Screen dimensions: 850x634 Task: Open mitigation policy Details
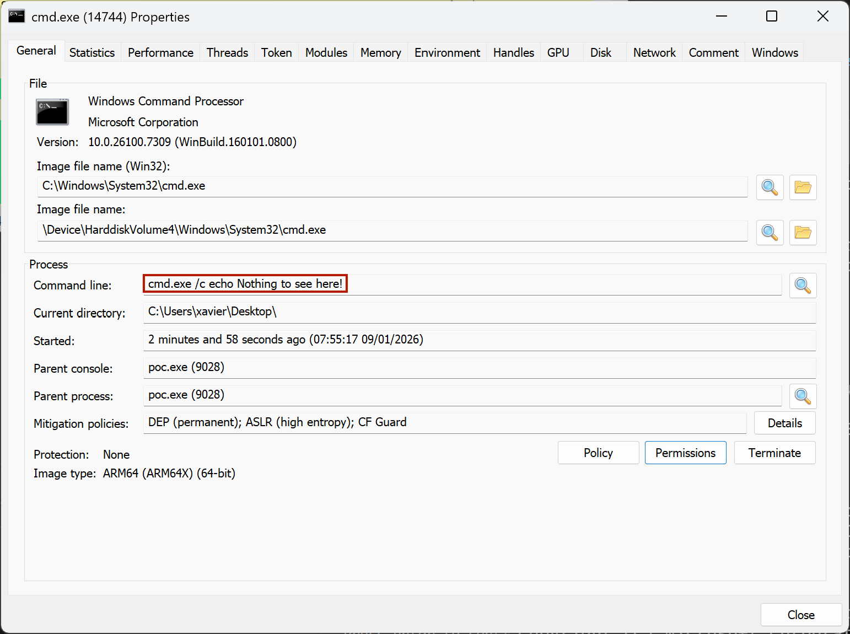coord(784,423)
